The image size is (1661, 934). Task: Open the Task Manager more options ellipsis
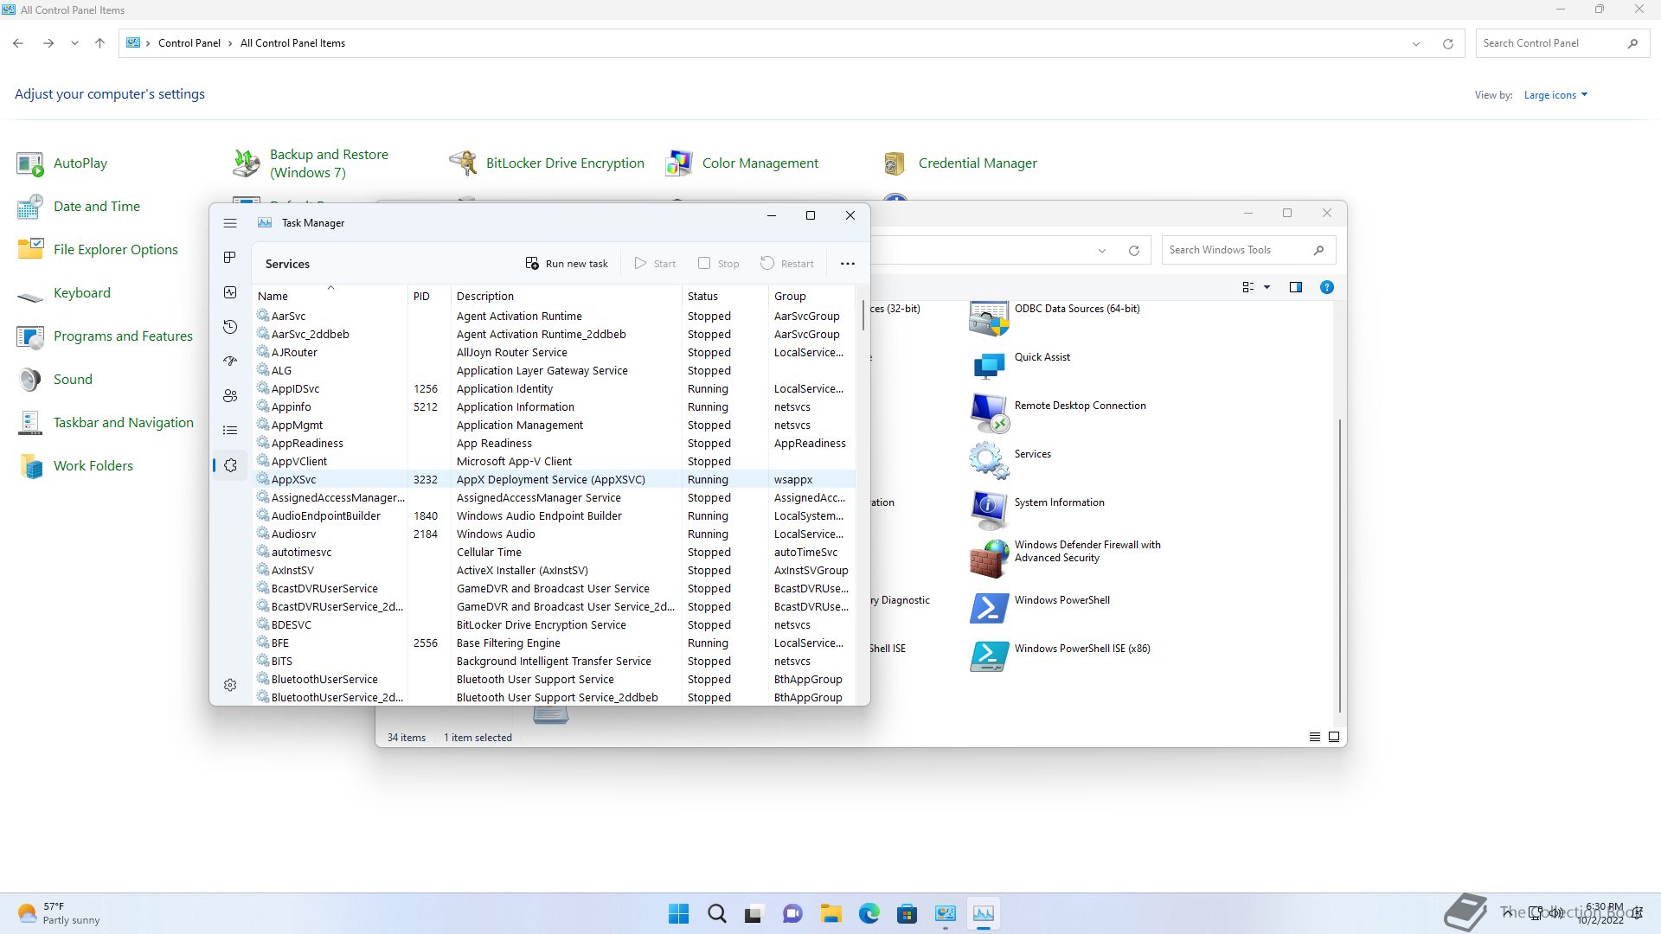(x=848, y=264)
